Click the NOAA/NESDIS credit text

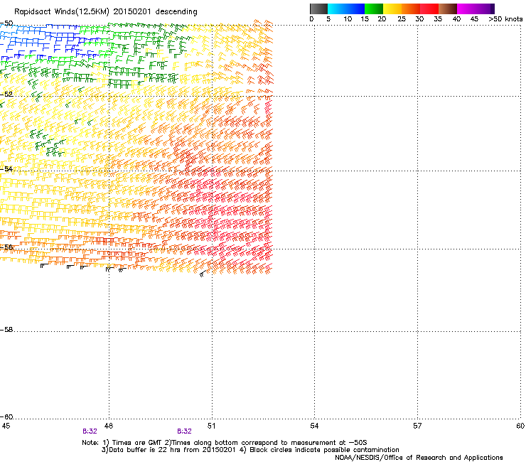pos(419,458)
